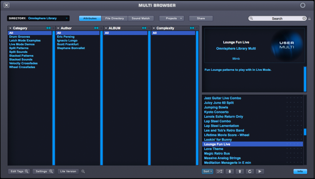Filter by author Ignacio Longo
315x179 pixels.
(x=67, y=41)
